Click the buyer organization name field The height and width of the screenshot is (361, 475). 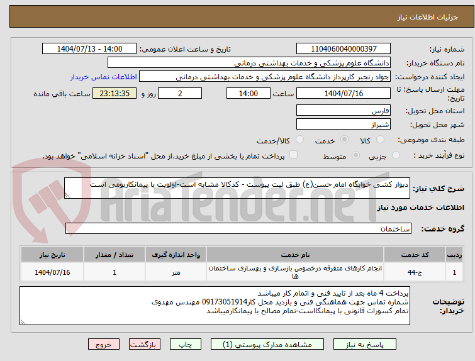pos(249,63)
